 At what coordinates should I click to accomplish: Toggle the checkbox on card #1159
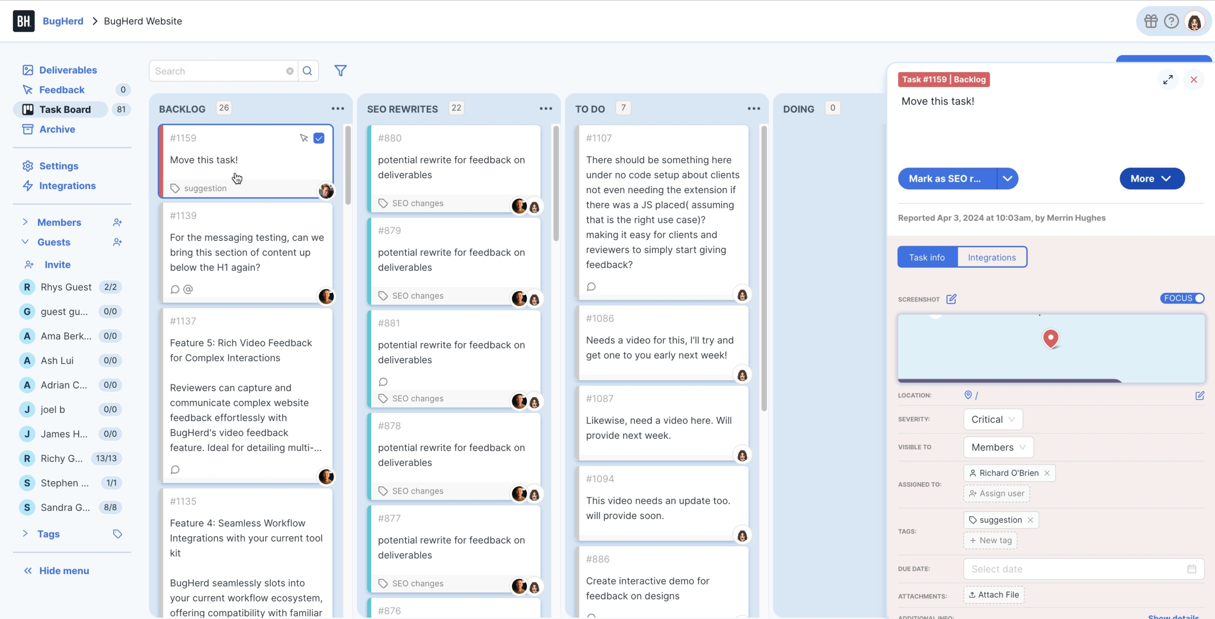319,138
